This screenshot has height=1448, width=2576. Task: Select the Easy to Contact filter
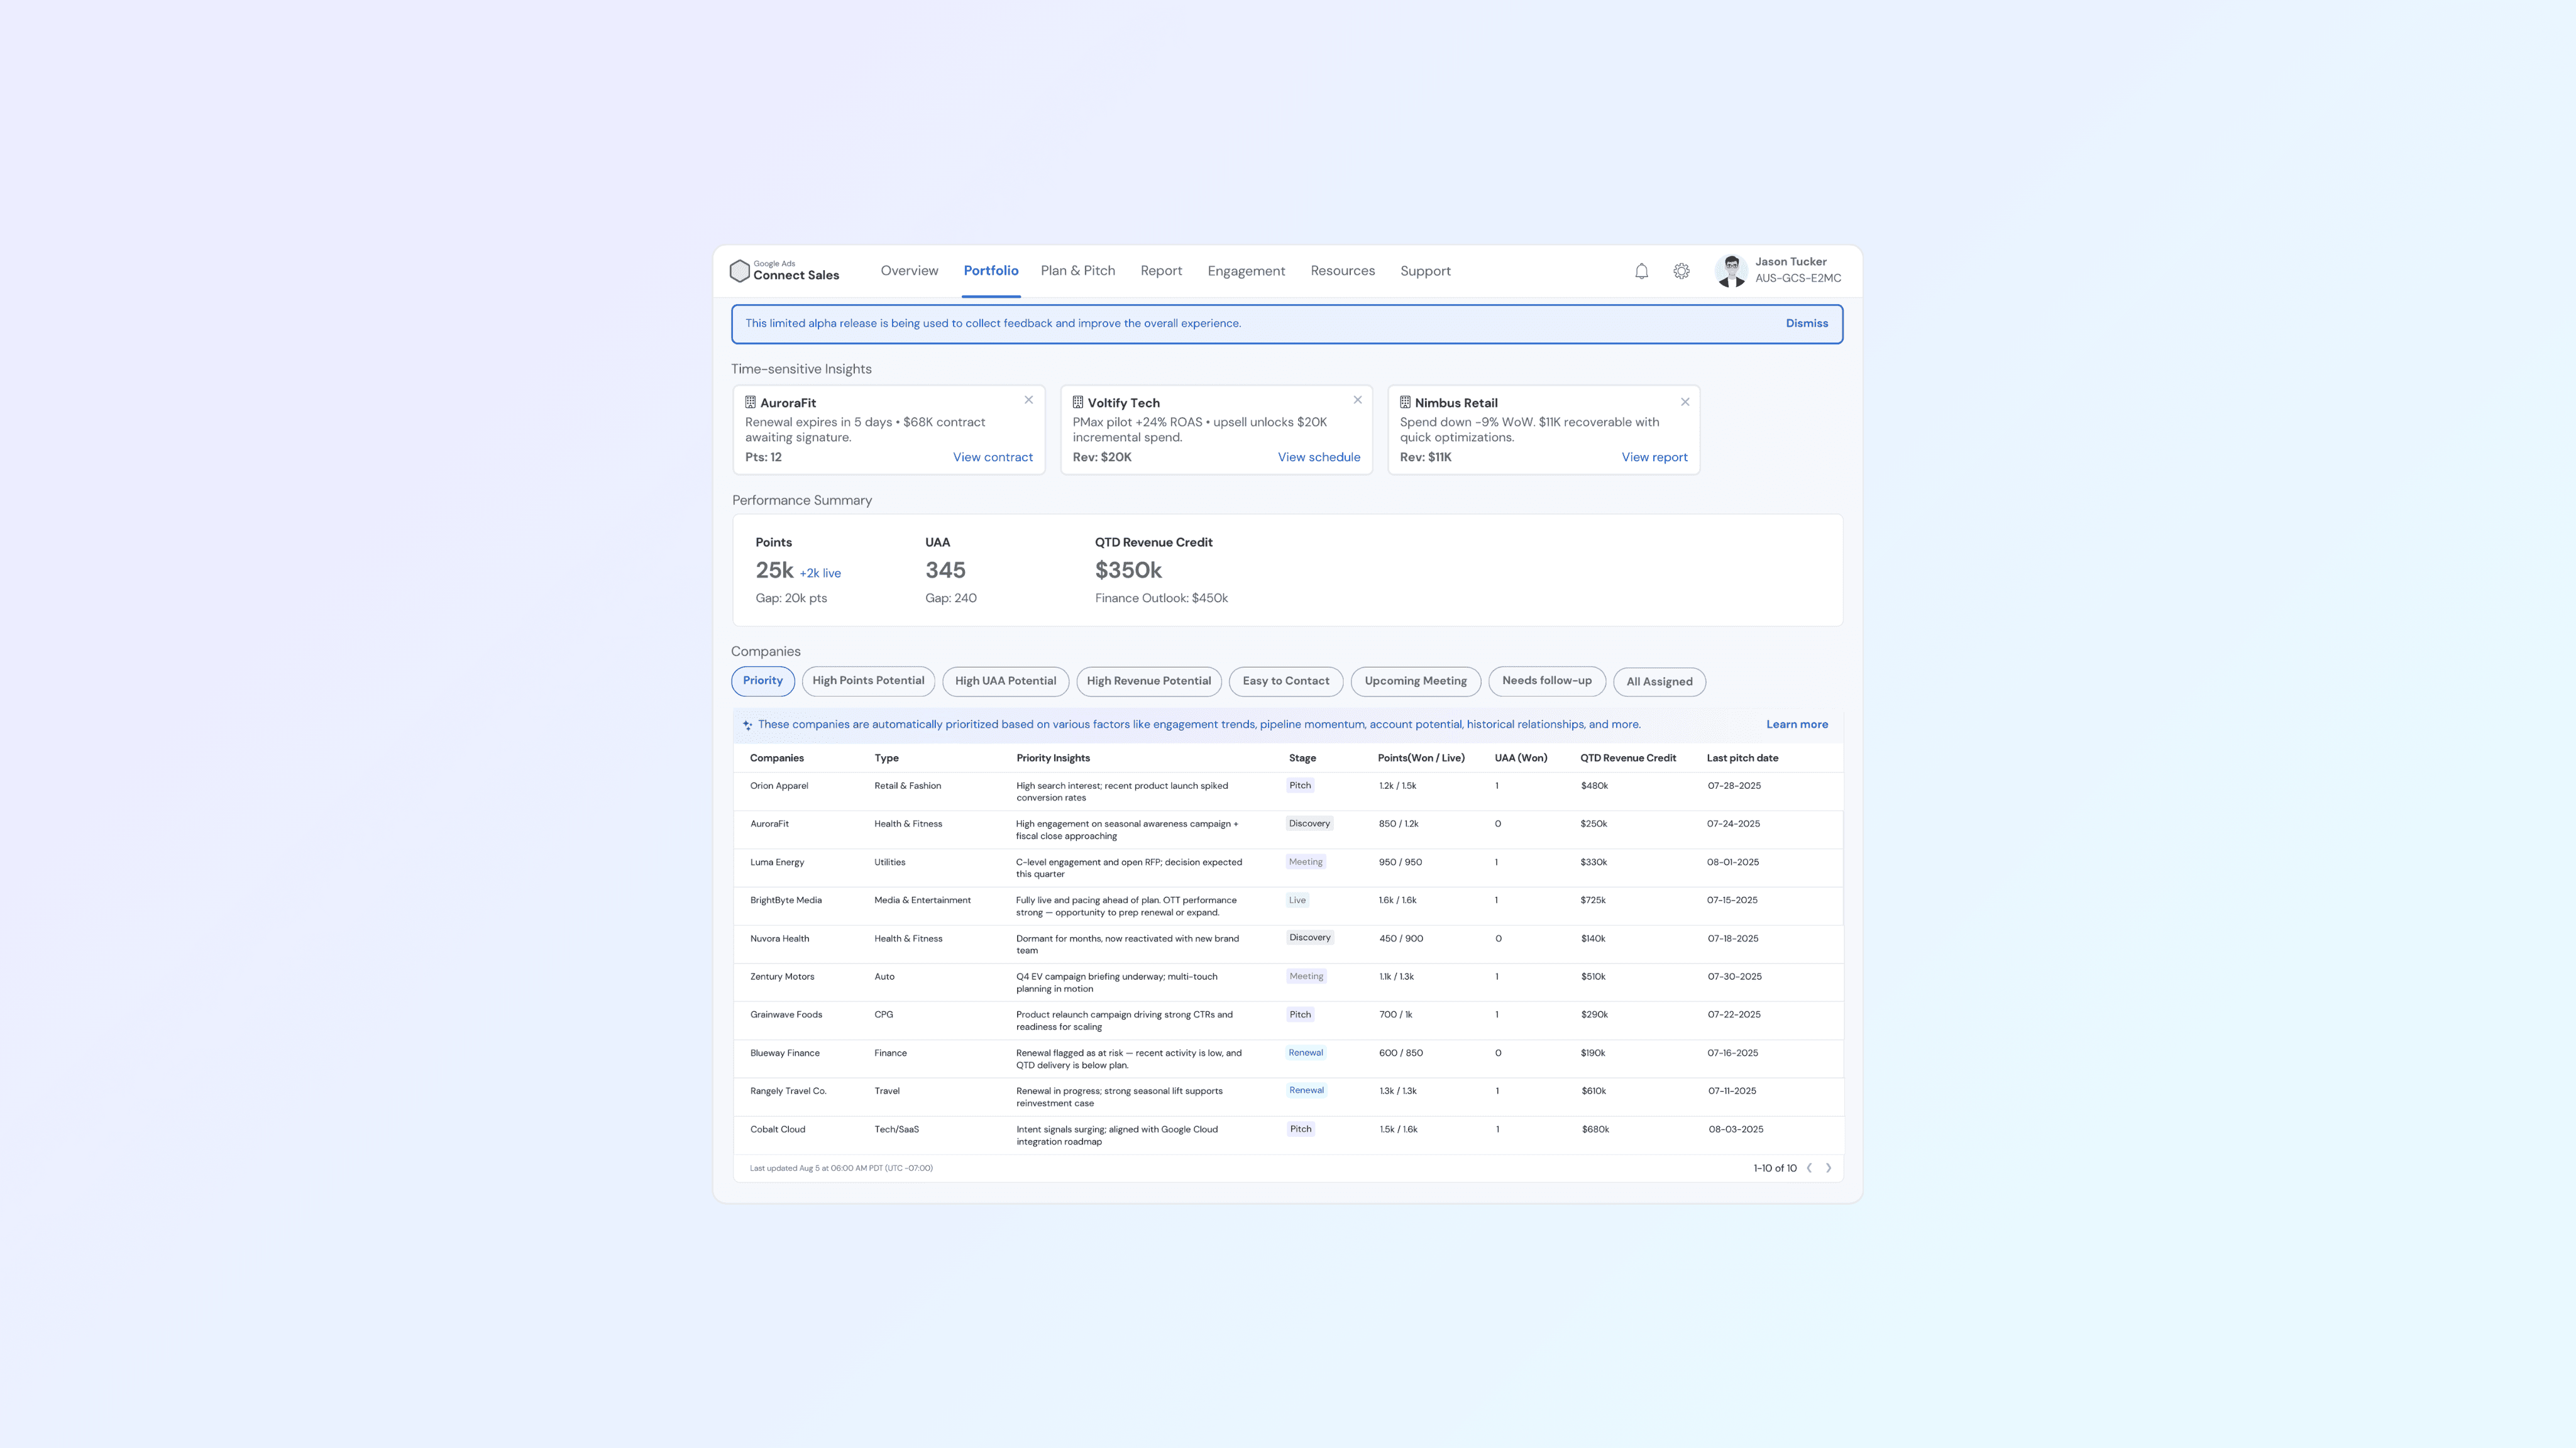(1285, 681)
